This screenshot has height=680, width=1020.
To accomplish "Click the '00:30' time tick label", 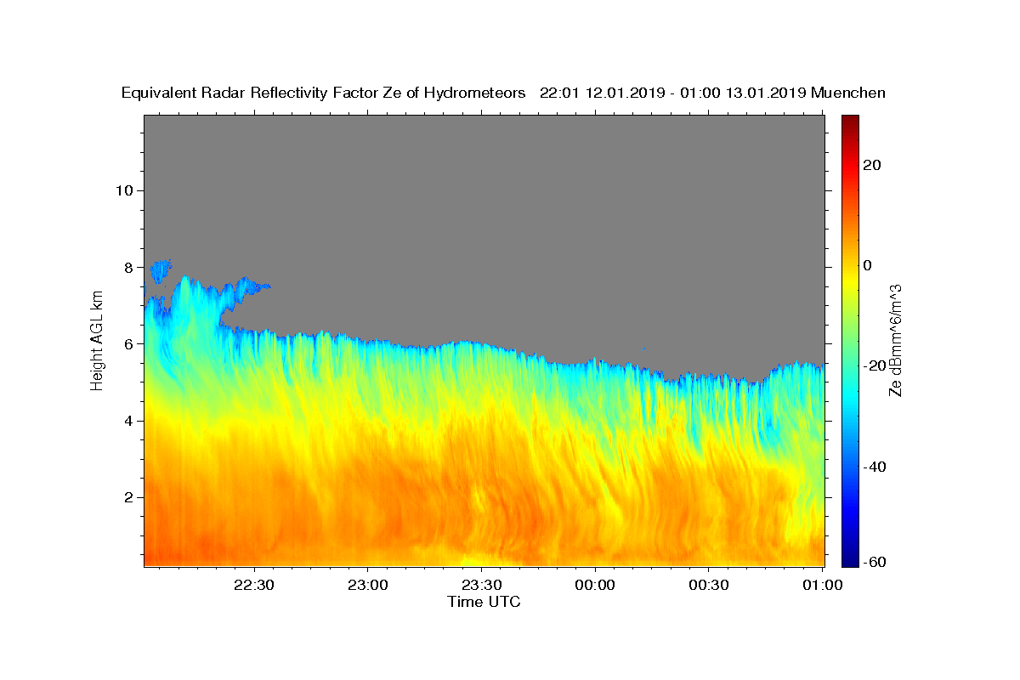I will [709, 585].
